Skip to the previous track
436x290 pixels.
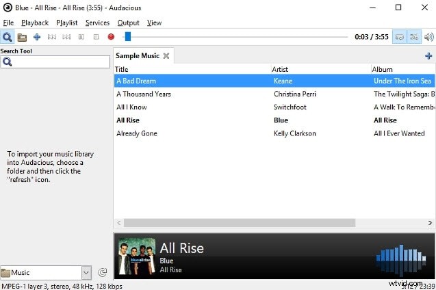(52, 37)
